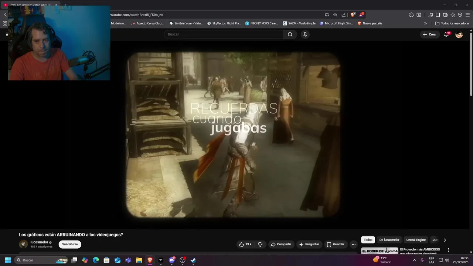
Task: Open Brave Shields lion icon
Action: [x=353, y=15]
